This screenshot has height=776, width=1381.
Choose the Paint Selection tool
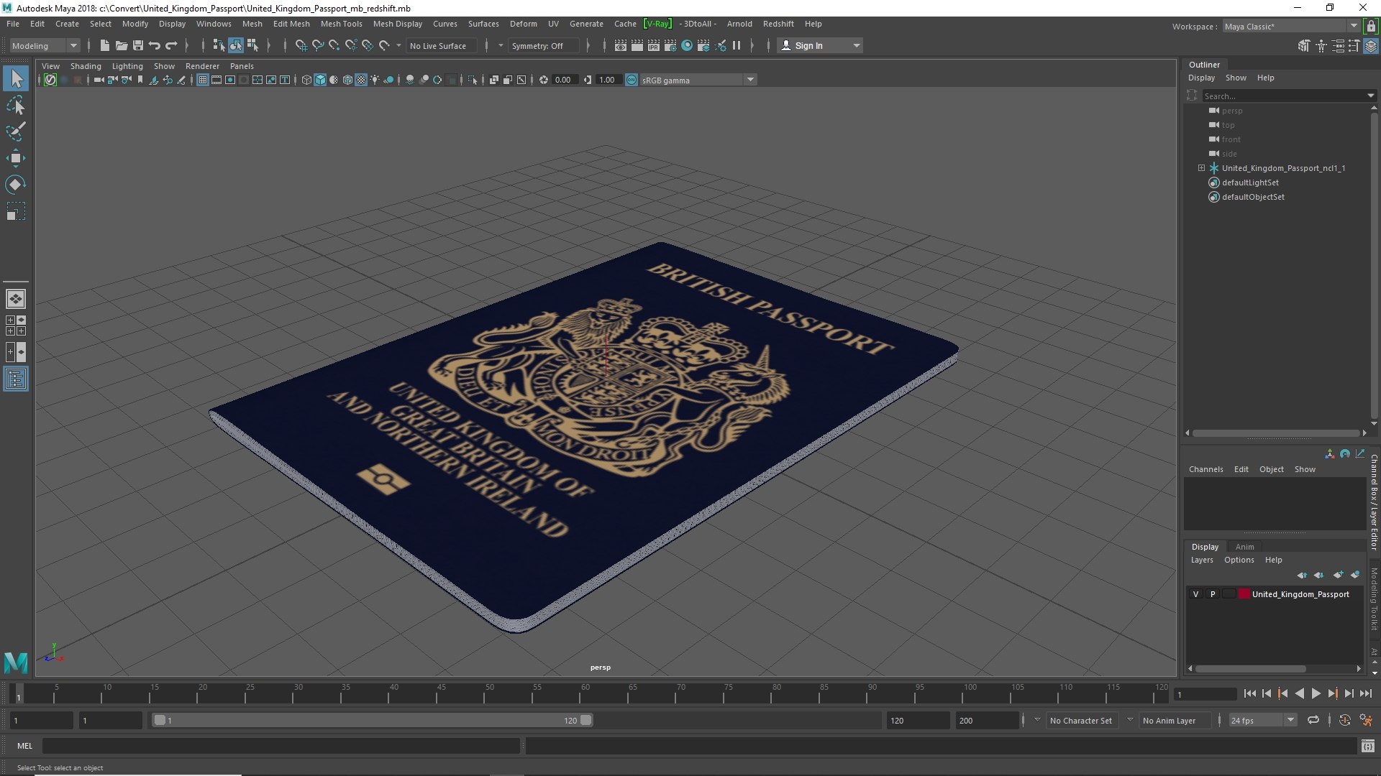pos(16,131)
